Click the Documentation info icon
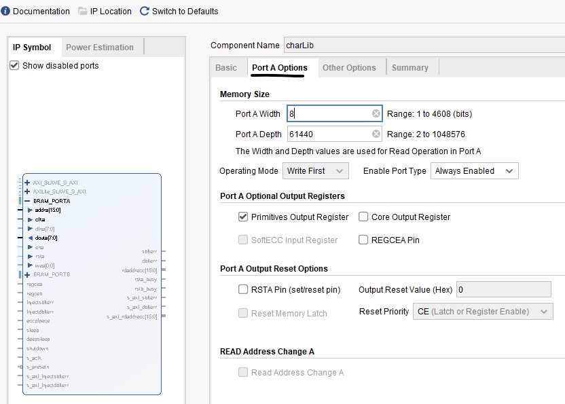The width and height of the screenshot is (565, 404). click(5, 11)
